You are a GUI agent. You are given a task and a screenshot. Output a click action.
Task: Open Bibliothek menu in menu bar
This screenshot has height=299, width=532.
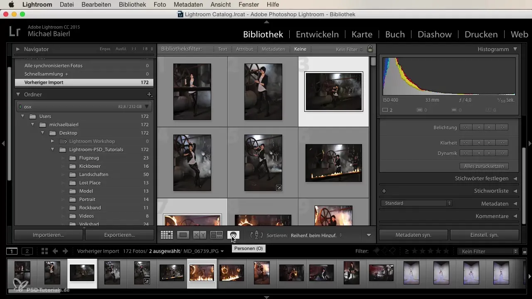pyautogui.click(x=132, y=5)
